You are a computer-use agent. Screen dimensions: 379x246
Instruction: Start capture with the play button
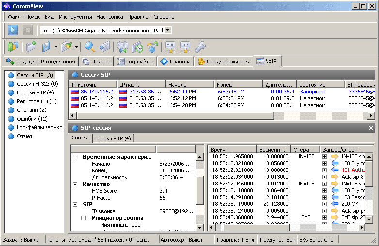pyautogui.click(x=13, y=30)
